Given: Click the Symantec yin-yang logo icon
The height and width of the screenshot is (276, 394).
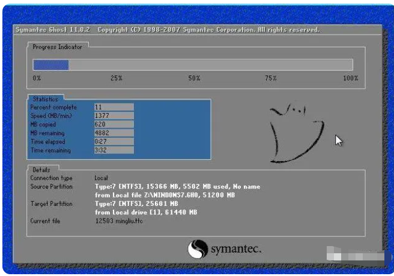Looking at the screenshot, I should pos(198,249).
